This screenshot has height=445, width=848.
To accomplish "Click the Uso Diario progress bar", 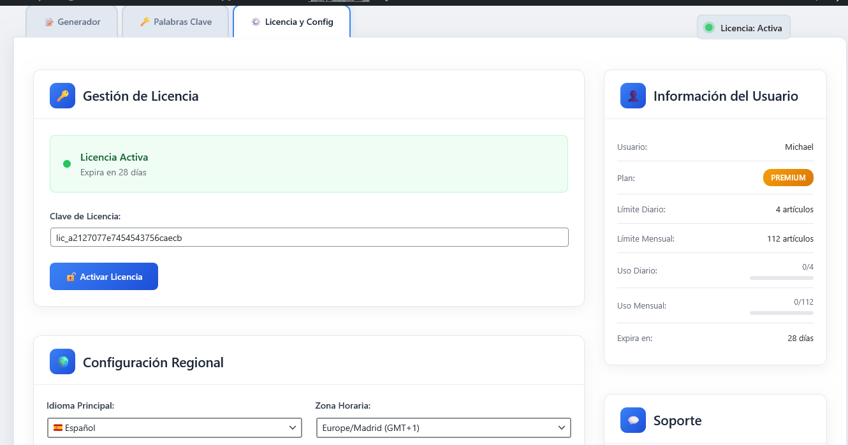I will tap(782, 278).
